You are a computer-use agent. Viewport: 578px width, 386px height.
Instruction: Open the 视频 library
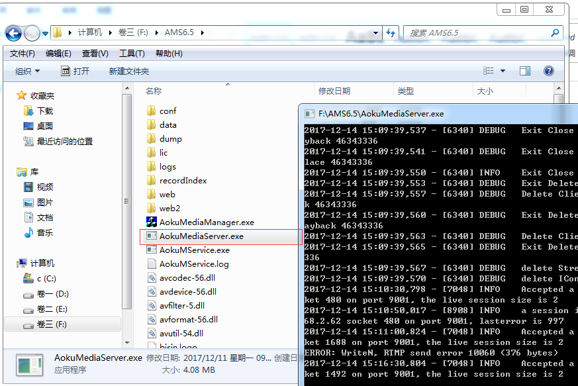[38, 187]
